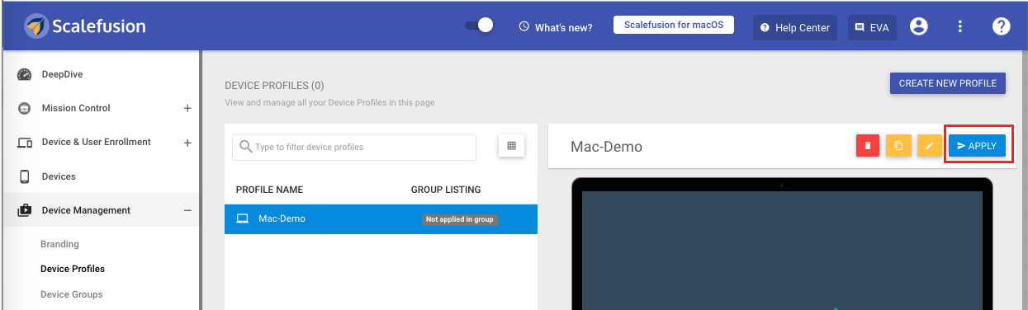The image size is (1028, 310).
Task: Click the Mac-Demo profile title
Action: pyautogui.click(x=606, y=147)
